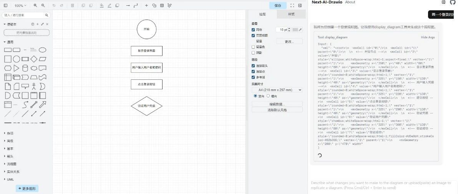The height and width of the screenshot is (194, 458).
Task: Click the redo arrow icon
Action: coord(61,5)
